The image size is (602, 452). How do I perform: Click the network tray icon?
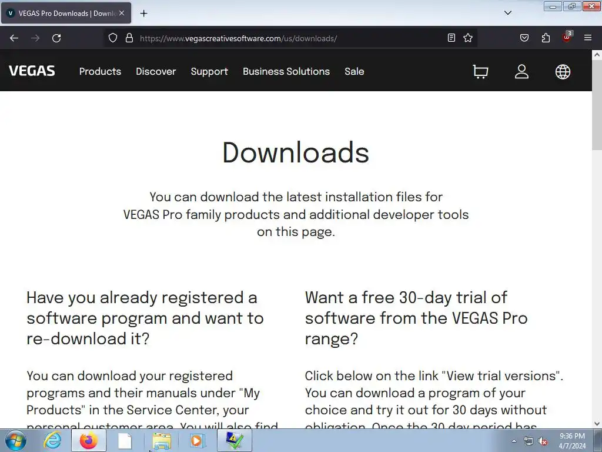coord(529,441)
